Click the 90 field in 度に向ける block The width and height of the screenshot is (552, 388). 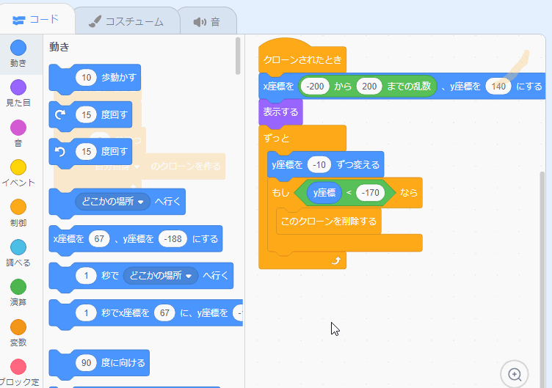87,363
